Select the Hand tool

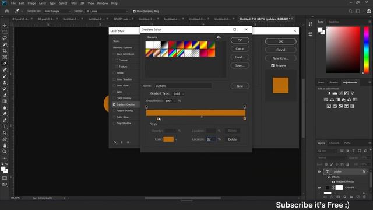tap(5, 145)
